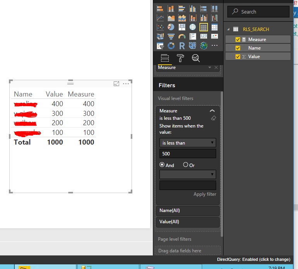Select the Waterfall chart visualization

(x=215, y=18)
